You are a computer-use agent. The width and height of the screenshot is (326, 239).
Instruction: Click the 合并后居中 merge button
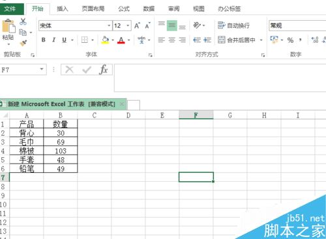[x=236, y=40]
